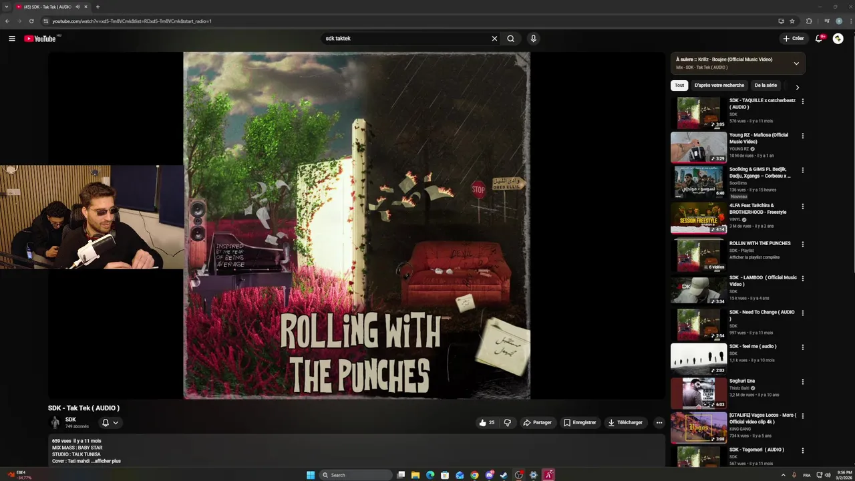Image resolution: width=855 pixels, height=481 pixels.
Task: Open the Session Freestyle 4LFA thumbnail
Action: click(699, 218)
